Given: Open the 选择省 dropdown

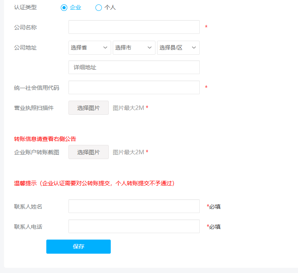Looking at the screenshot, I should [x=90, y=48].
